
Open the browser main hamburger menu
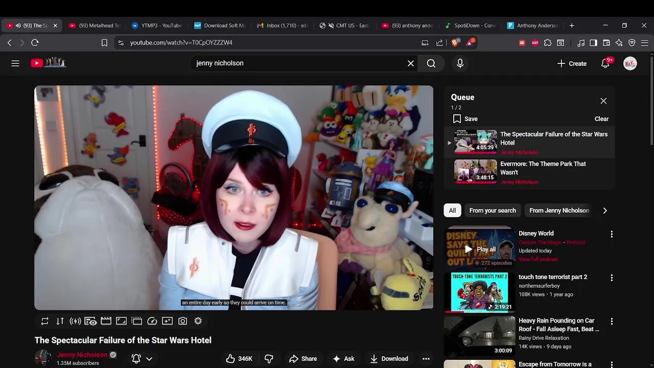point(645,43)
